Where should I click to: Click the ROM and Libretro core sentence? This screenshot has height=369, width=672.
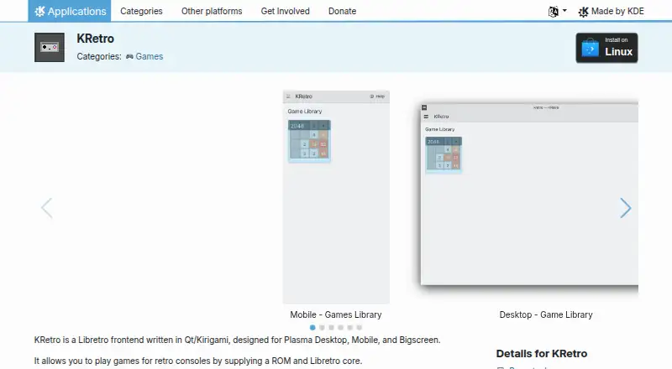198,361
